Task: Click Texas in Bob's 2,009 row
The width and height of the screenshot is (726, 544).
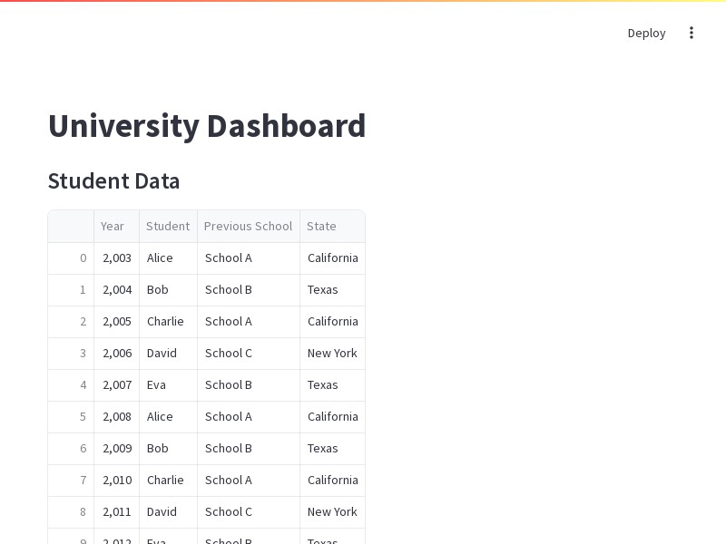Action: (x=332, y=449)
